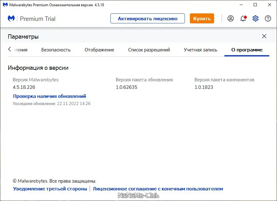The height and width of the screenshot is (201, 277).
Task: Open the Уведомление третьей стороны link
Action: pos(50,189)
